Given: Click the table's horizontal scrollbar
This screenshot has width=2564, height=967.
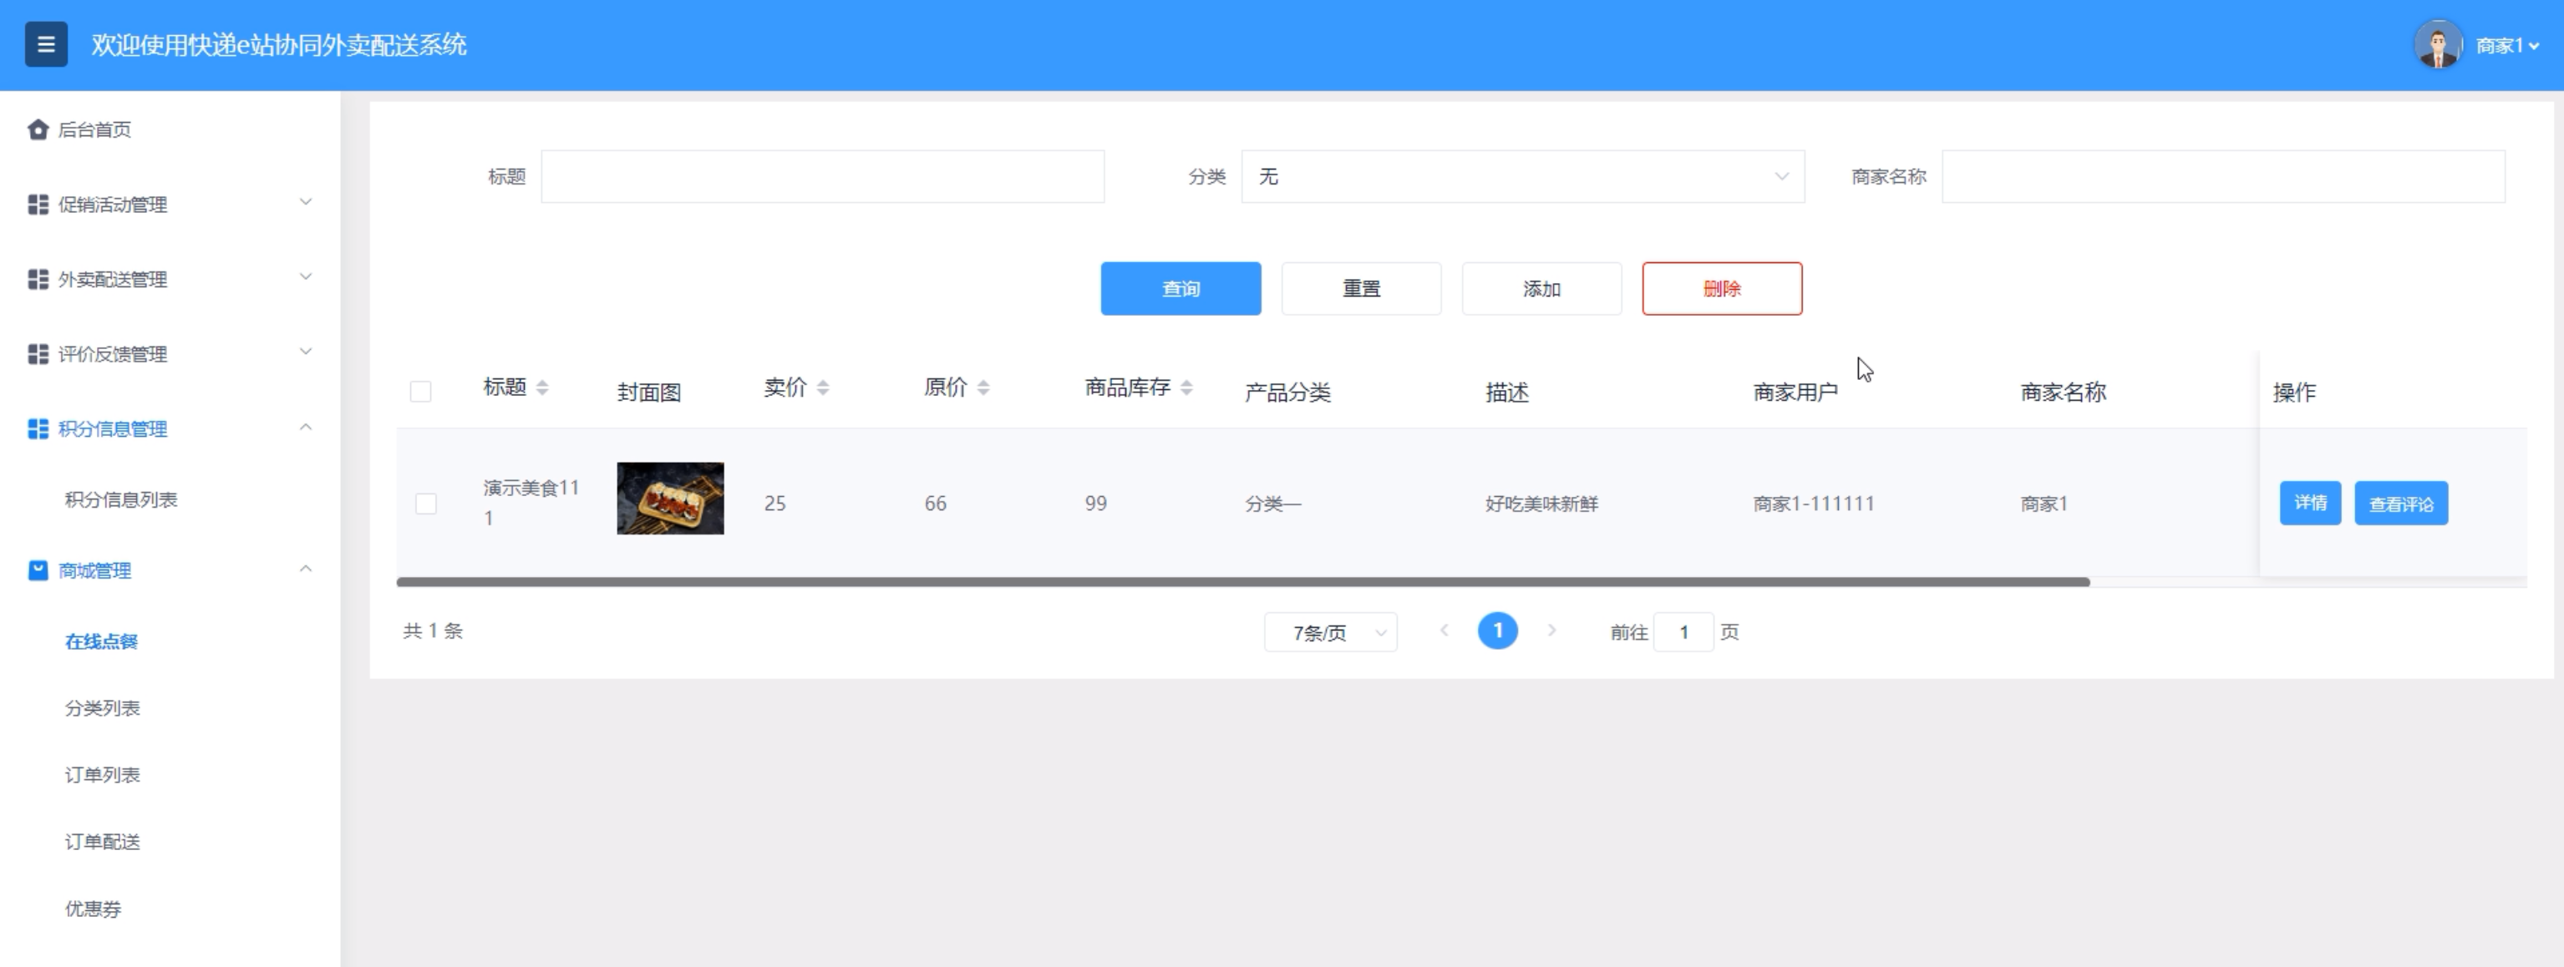Looking at the screenshot, I should click(x=1242, y=582).
